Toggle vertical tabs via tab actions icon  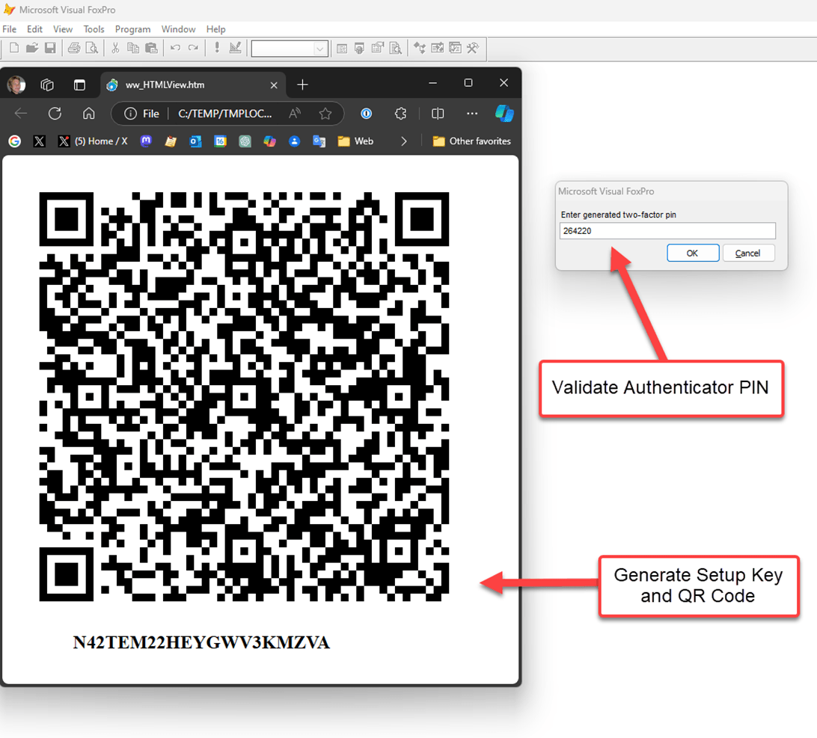tap(79, 85)
